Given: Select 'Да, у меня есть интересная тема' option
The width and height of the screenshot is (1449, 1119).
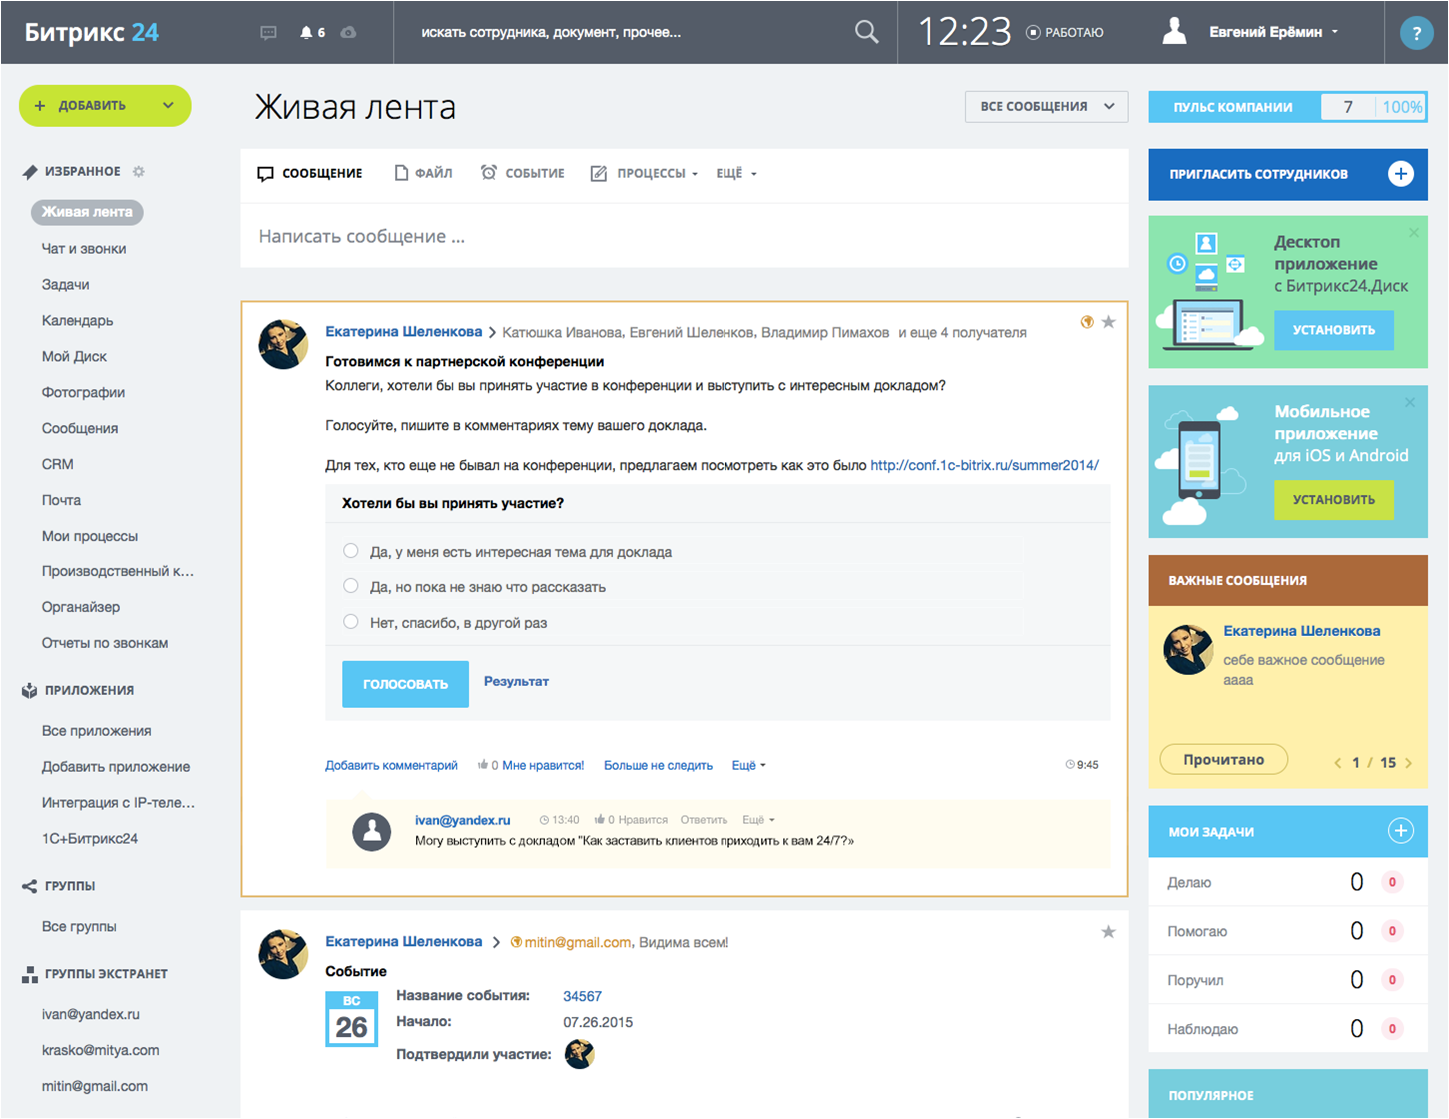Looking at the screenshot, I should 351,551.
